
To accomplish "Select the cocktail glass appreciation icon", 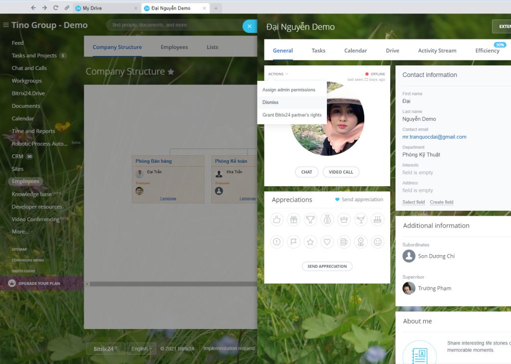I will pos(361,220).
